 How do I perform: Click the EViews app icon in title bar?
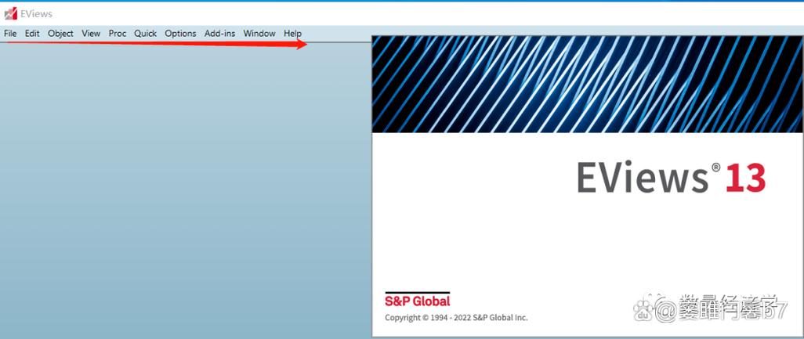coord(11,14)
